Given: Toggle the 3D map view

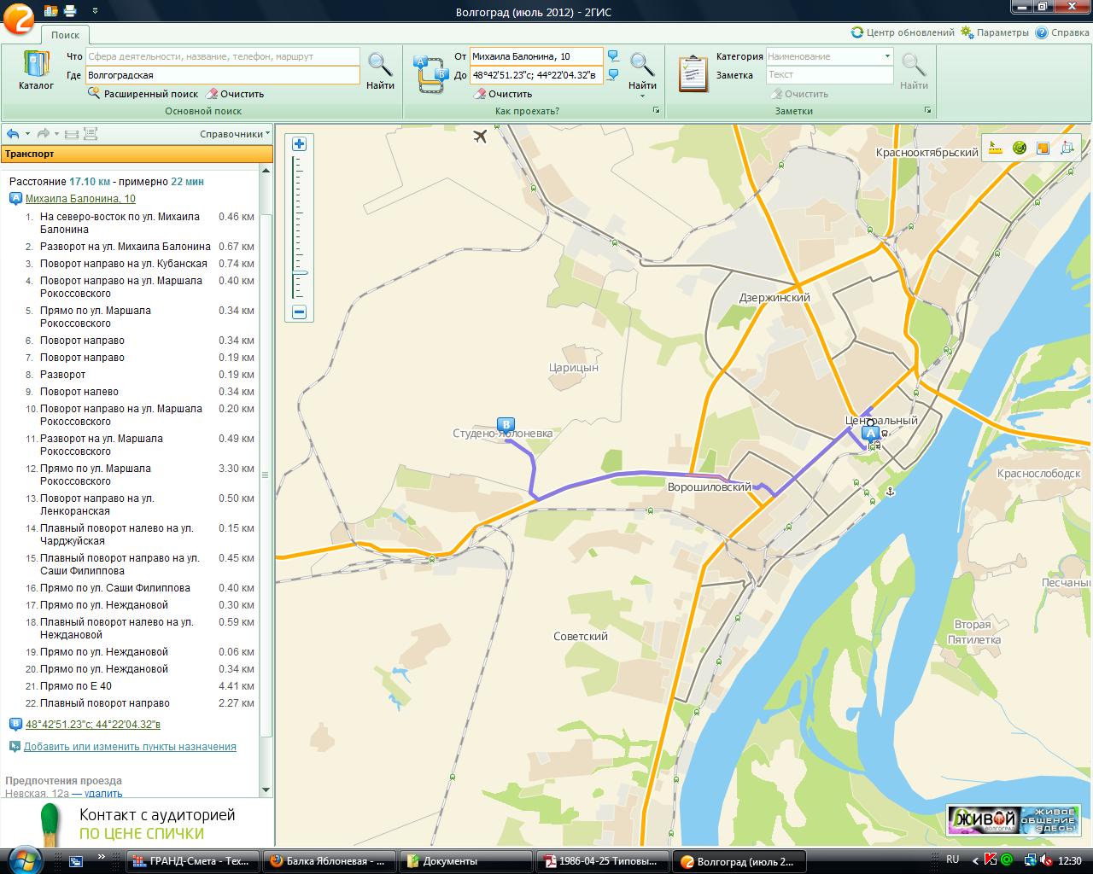Looking at the screenshot, I should tap(1067, 148).
